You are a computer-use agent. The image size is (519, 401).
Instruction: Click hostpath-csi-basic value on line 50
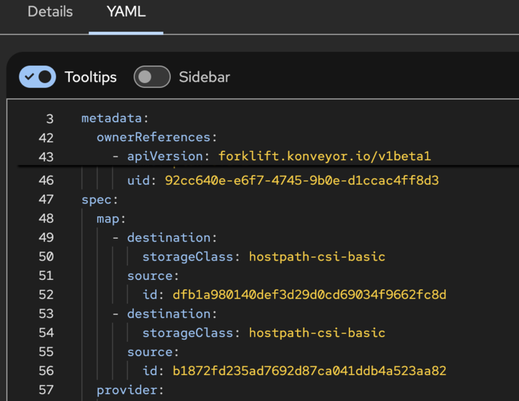coord(317,256)
